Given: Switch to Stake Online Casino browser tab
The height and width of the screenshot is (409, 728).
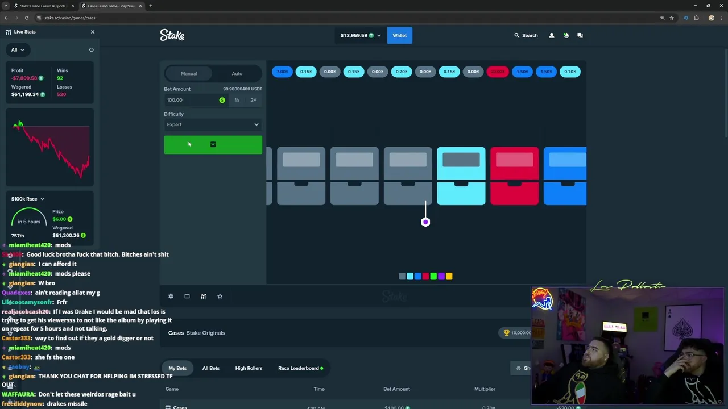Looking at the screenshot, I should click(x=43, y=6).
